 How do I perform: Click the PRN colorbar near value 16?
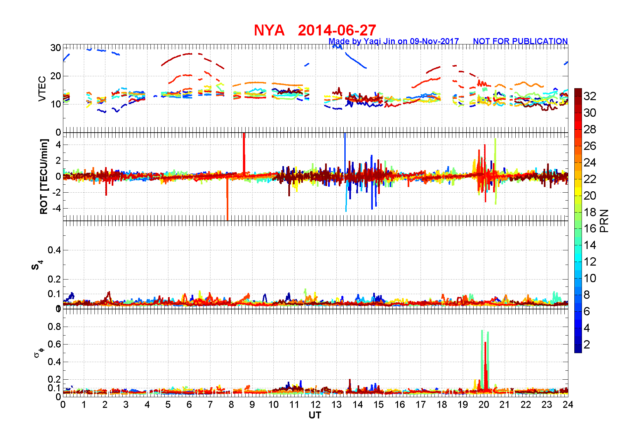click(578, 228)
